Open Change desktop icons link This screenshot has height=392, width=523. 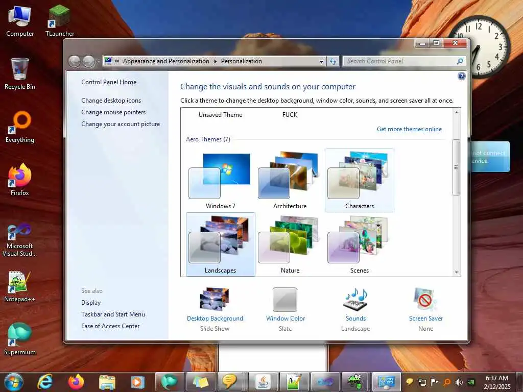(x=111, y=101)
